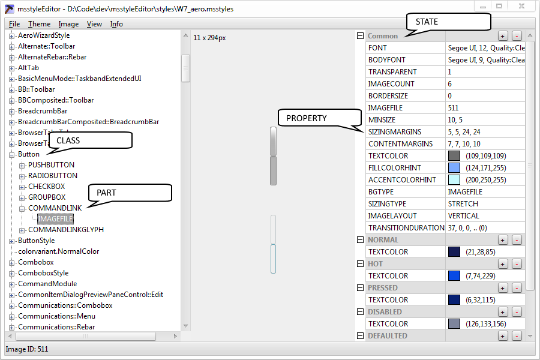The image size is (540, 360).
Task: Click the plus button in PRESSED state row
Action: coord(503,288)
